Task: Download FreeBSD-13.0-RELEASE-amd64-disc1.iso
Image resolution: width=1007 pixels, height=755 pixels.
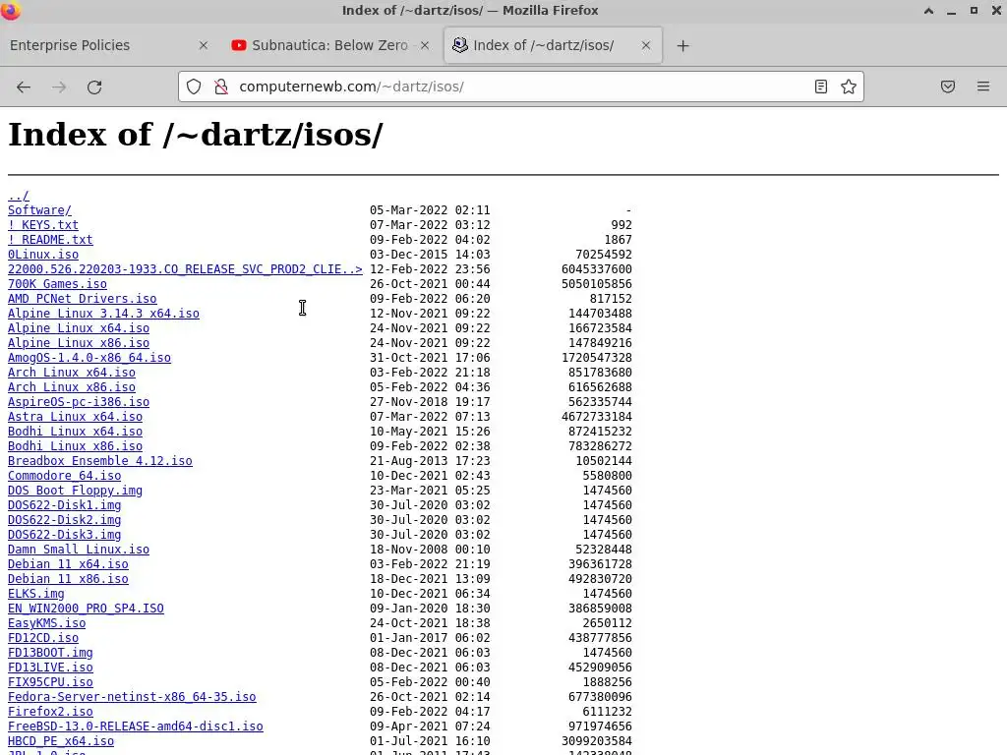Action: tap(136, 727)
